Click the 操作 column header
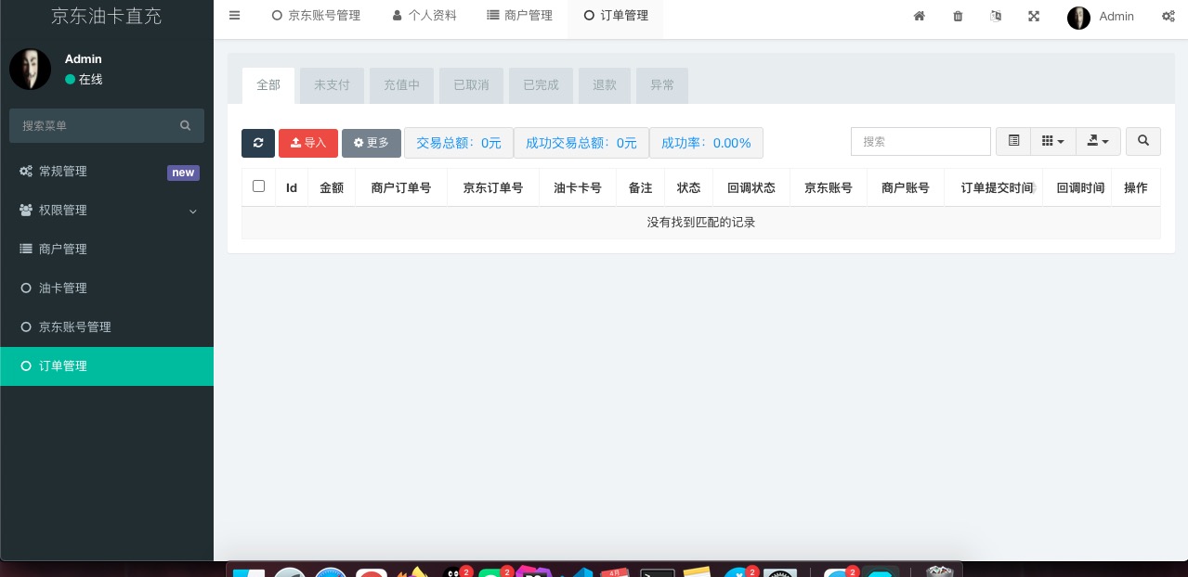Screen dimensions: 1188x577 click(1136, 187)
